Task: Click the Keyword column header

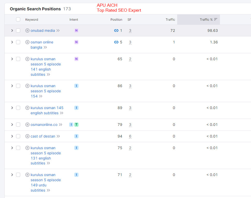Action: point(32,20)
